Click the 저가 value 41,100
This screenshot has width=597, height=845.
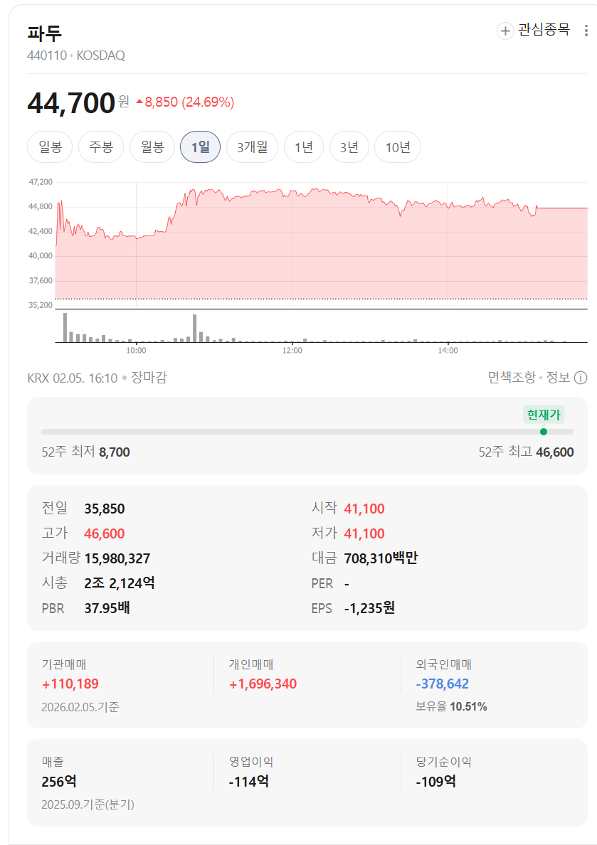point(364,533)
